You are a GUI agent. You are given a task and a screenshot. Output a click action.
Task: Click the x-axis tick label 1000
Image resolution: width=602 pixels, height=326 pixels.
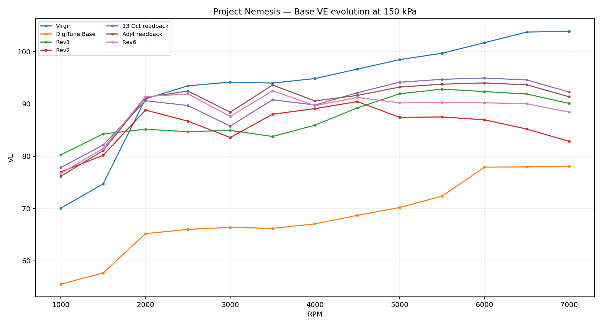(61, 305)
